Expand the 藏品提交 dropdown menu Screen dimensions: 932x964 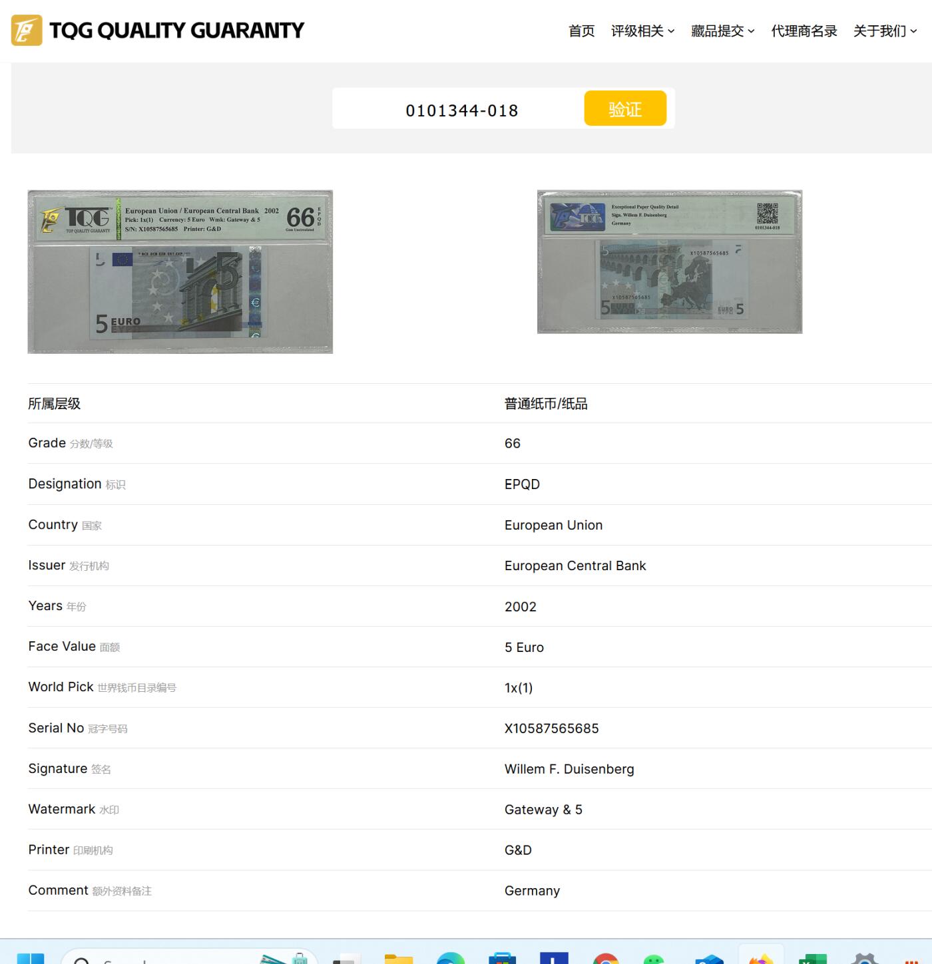(x=722, y=31)
